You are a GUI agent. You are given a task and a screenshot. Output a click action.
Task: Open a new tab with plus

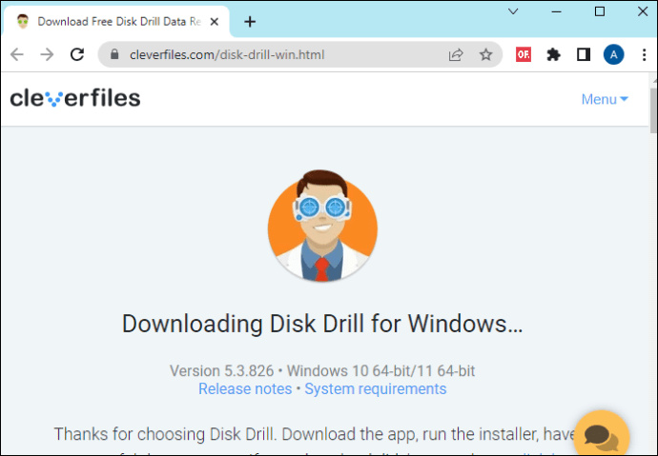(x=250, y=22)
